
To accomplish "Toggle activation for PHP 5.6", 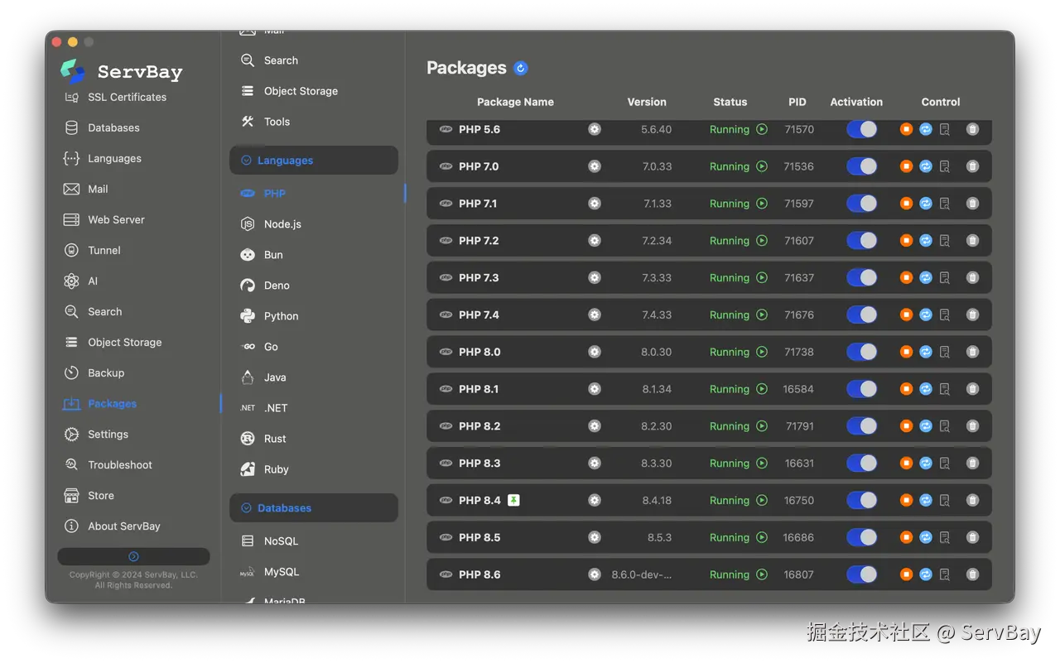I will (x=861, y=129).
